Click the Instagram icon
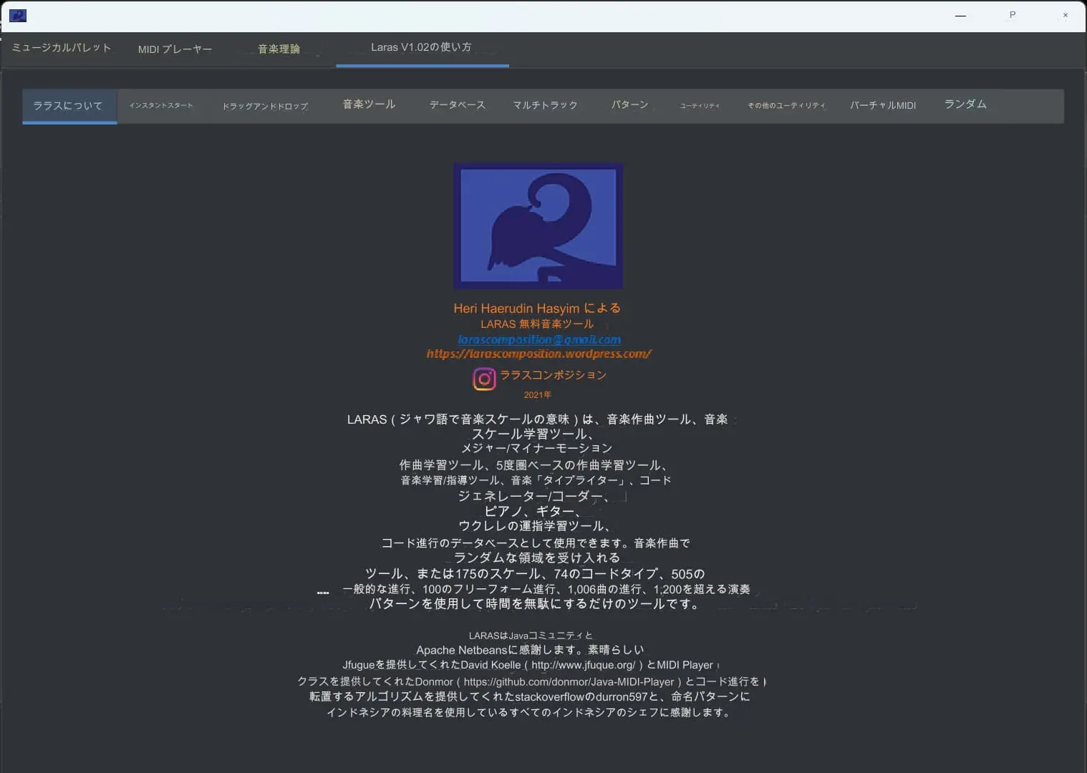 pos(484,379)
